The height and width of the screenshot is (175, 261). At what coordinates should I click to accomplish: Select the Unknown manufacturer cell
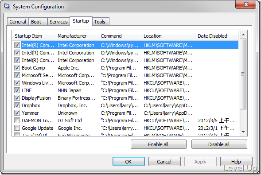click(x=67, y=113)
